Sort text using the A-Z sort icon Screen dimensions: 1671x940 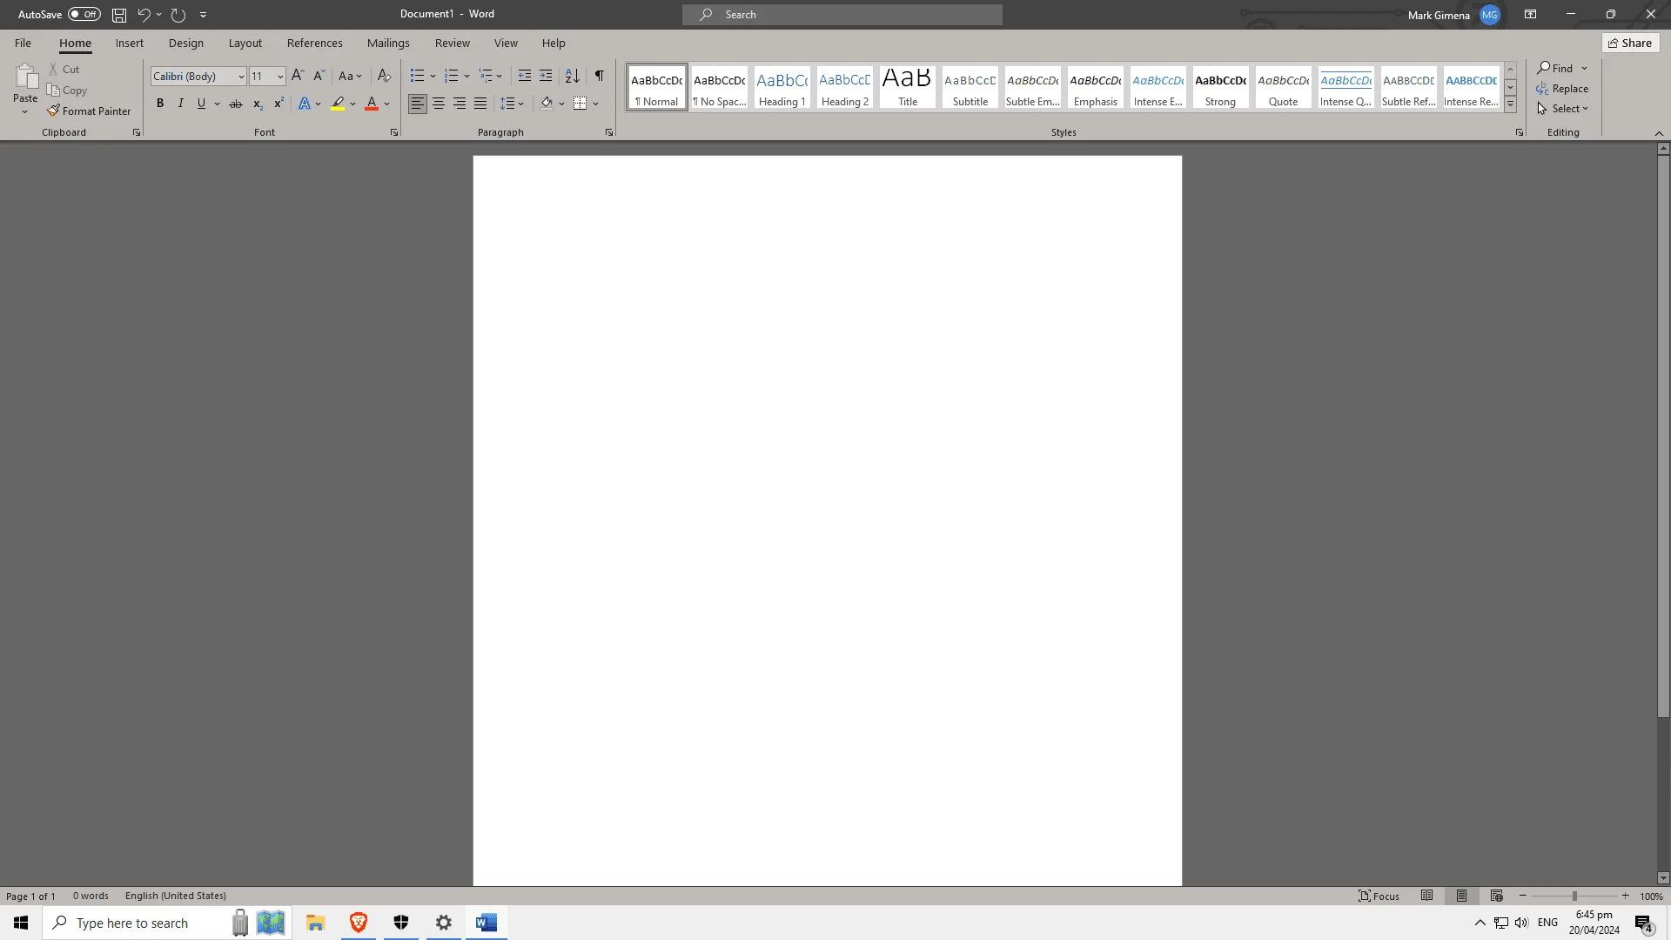click(x=572, y=76)
